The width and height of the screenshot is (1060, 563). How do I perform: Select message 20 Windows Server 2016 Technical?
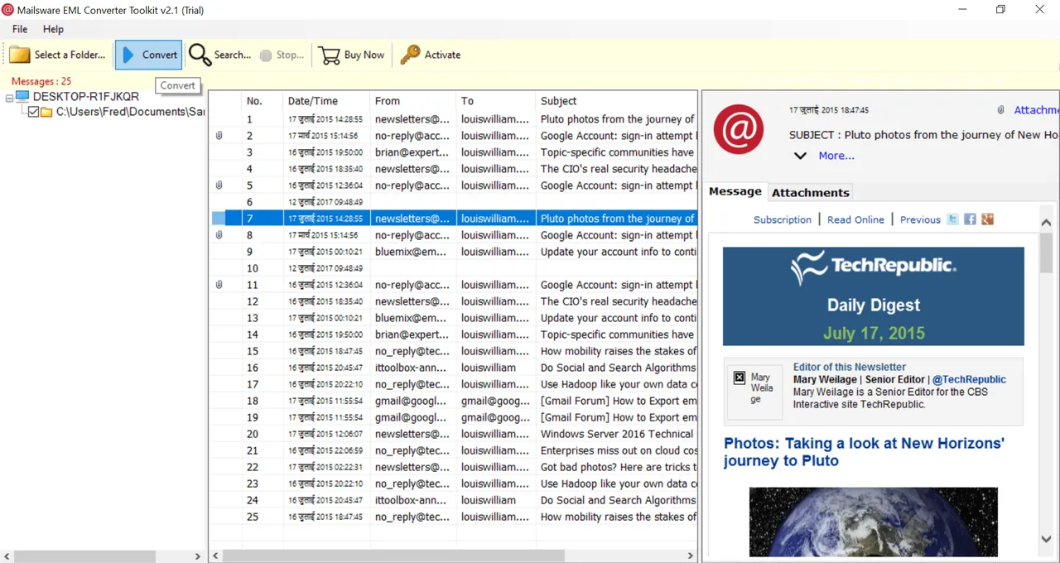pyautogui.click(x=453, y=434)
